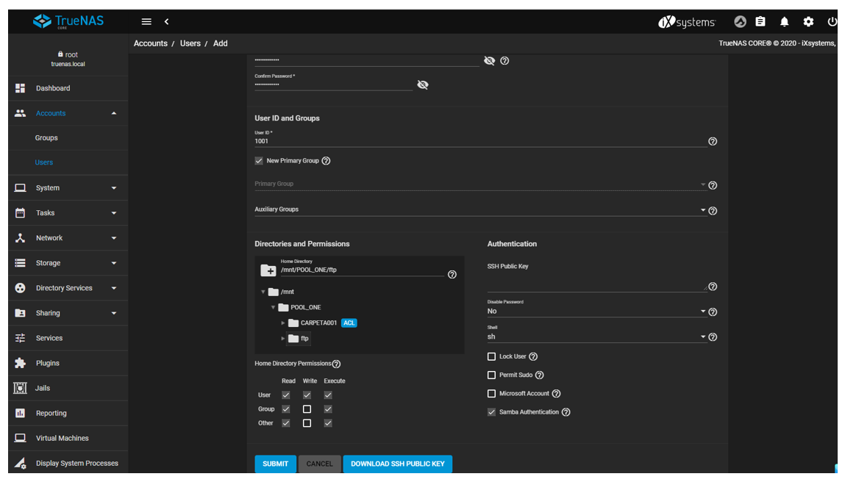The image size is (845, 482).
Task: Open help icon for User ID
Action: [x=713, y=141]
